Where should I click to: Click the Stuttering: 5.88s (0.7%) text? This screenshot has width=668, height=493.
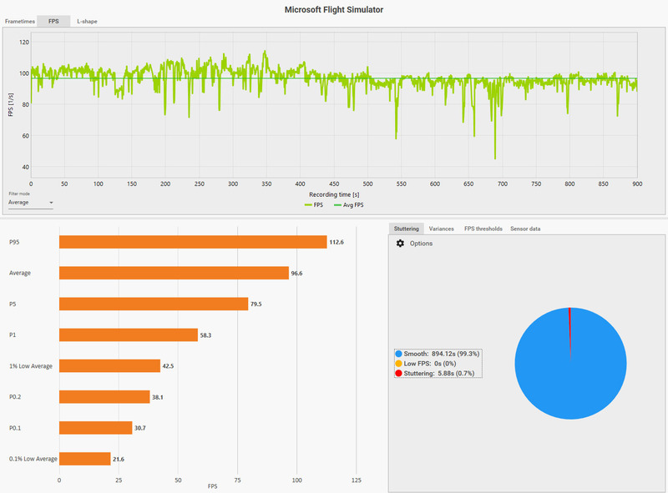[x=439, y=374]
